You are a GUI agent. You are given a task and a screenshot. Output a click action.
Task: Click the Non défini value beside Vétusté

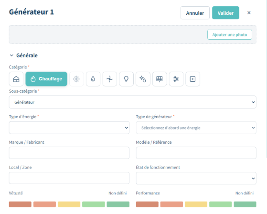(x=117, y=193)
